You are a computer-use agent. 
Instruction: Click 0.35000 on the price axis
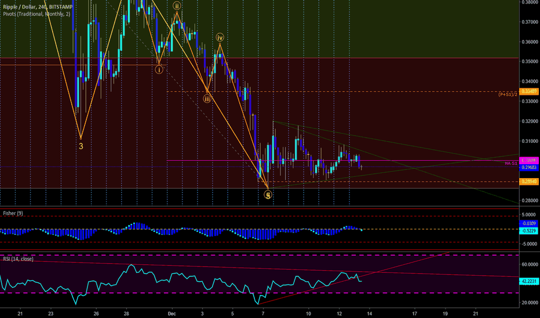click(530, 61)
